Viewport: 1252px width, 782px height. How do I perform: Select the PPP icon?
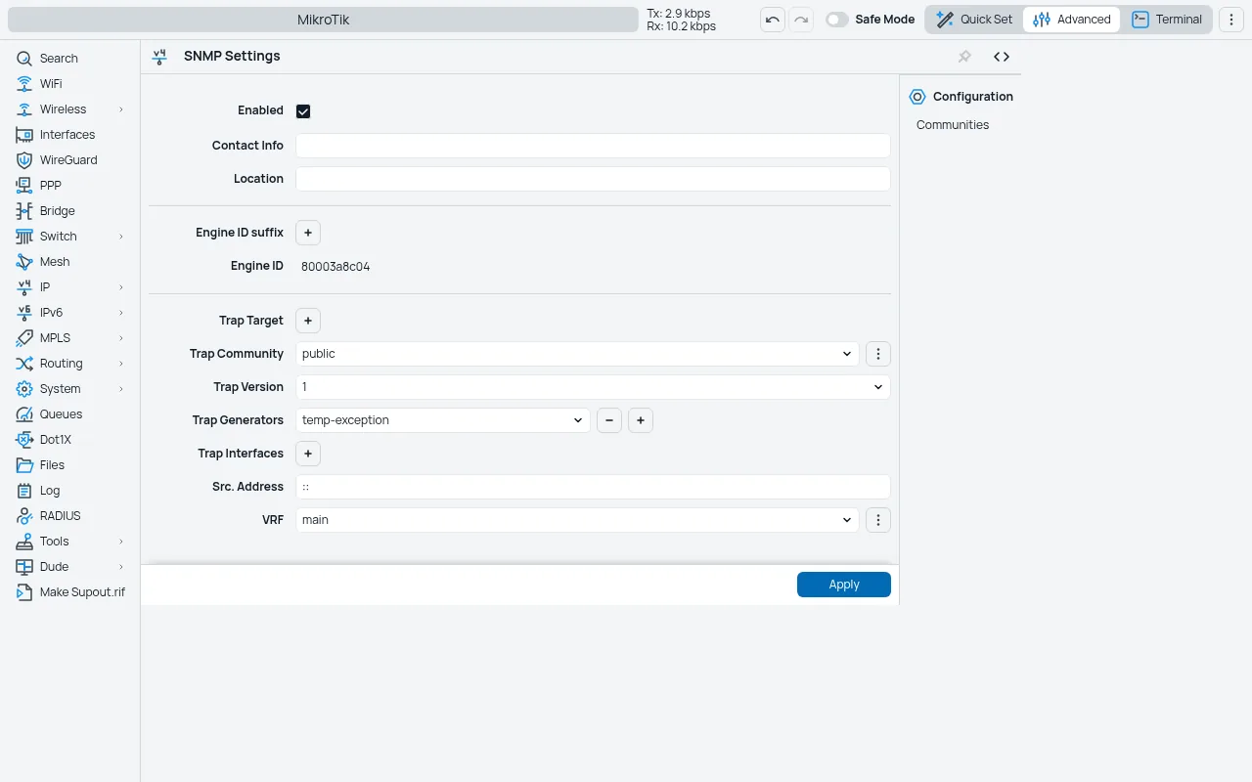click(x=24, y=186)
